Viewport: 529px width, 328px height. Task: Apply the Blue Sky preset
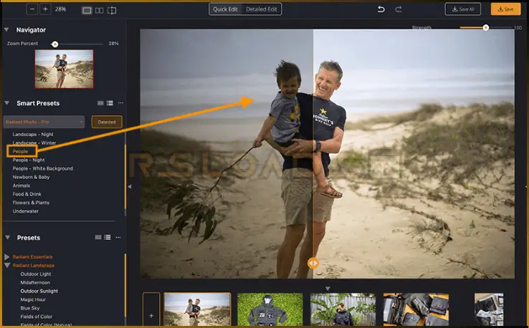pos(30,308)
